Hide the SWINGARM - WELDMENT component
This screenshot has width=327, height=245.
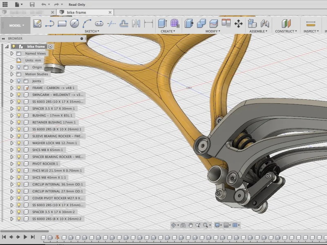(19, 95)
